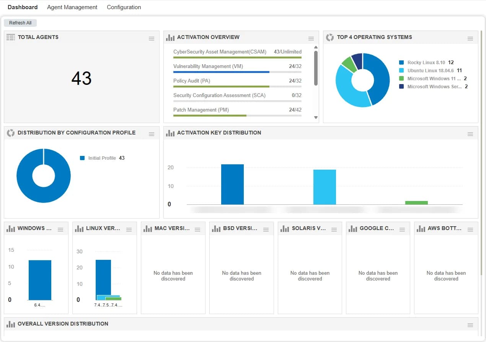Click the CyberSecurity Asset Management progress bar
This screenshot has width=486, height=342.
pyautogui.click(x=237, y=57)
